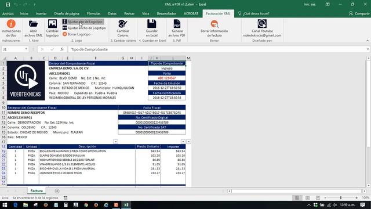Select Ajustar ancho de Logotipo

click(x=84, y=28)
